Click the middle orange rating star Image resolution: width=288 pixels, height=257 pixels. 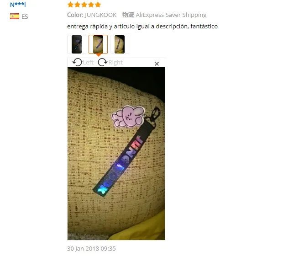pos(84,5)
